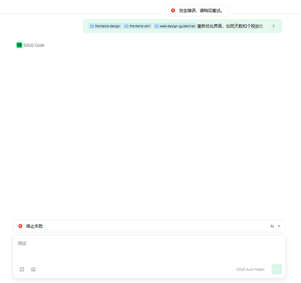Dismiss the 停止失败 notification
The image size is (301, 283).
coord(279,226)
